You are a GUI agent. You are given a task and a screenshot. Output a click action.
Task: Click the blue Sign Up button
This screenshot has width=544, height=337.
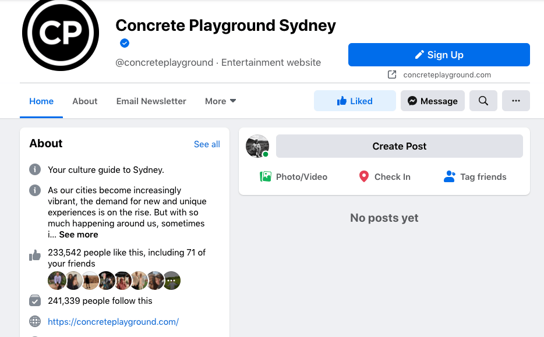tap(439, 55)
